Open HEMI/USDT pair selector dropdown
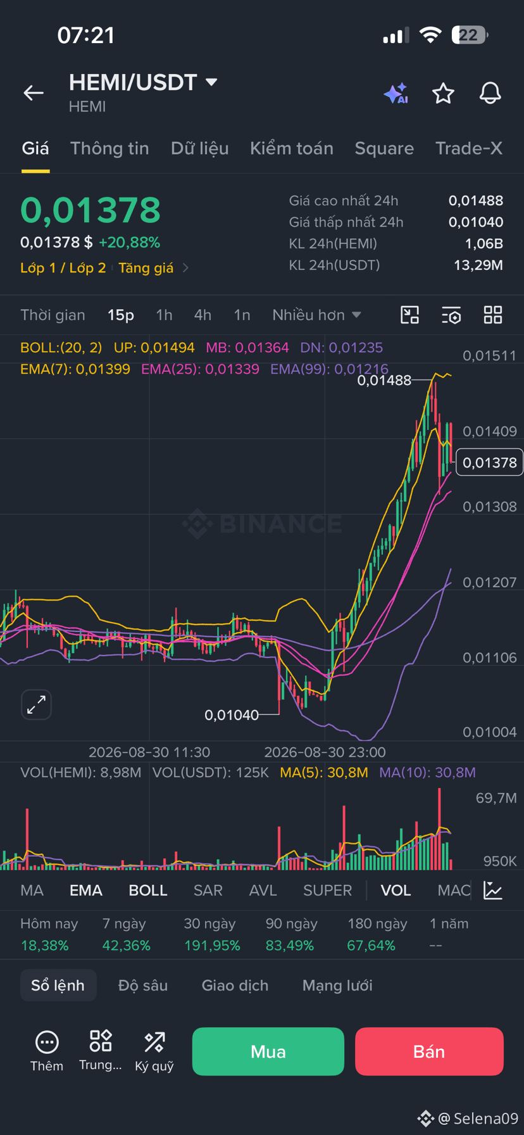The height and width of the screenshot is (1135, 524). pyautogui.click(x=143, y=82)
